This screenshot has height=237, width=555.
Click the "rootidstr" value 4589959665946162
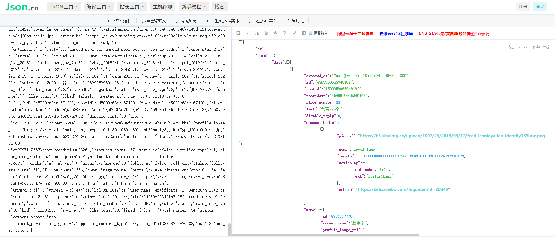(x=348, y=96)
